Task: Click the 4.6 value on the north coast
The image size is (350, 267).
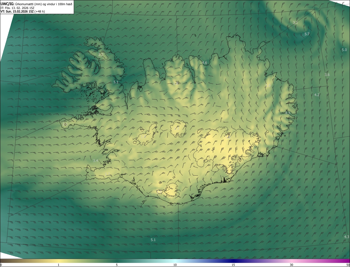Action: click(205, 63)
